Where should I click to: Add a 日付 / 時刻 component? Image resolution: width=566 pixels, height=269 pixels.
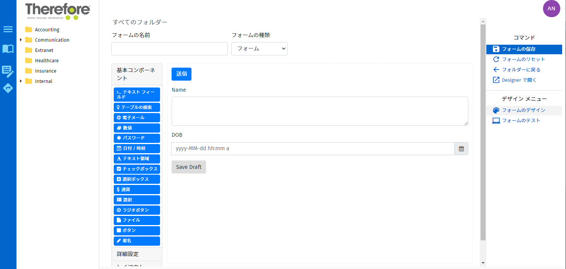point(137,148)
